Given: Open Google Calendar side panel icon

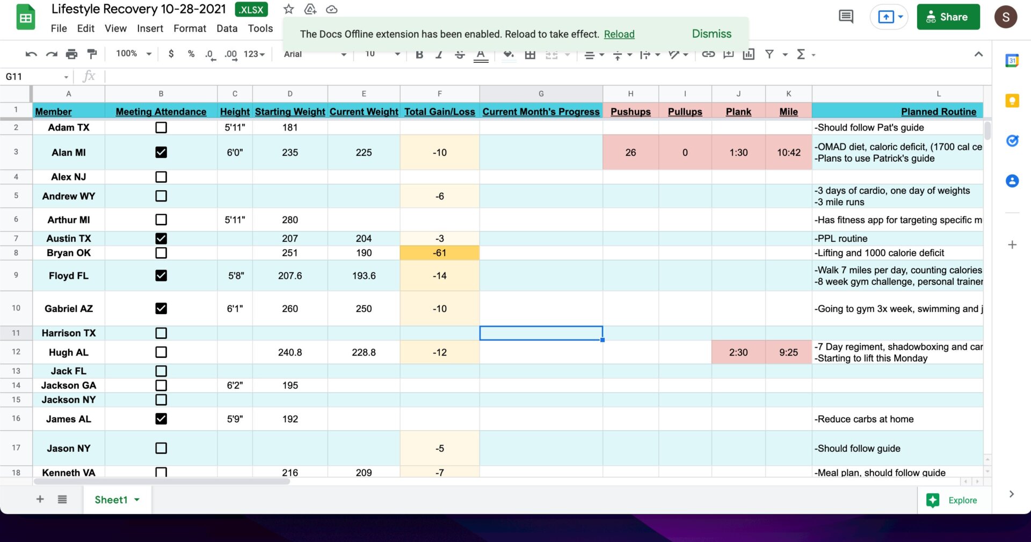Looking at the screenshot, I should pyautogui.click(x=1012, y=61).
